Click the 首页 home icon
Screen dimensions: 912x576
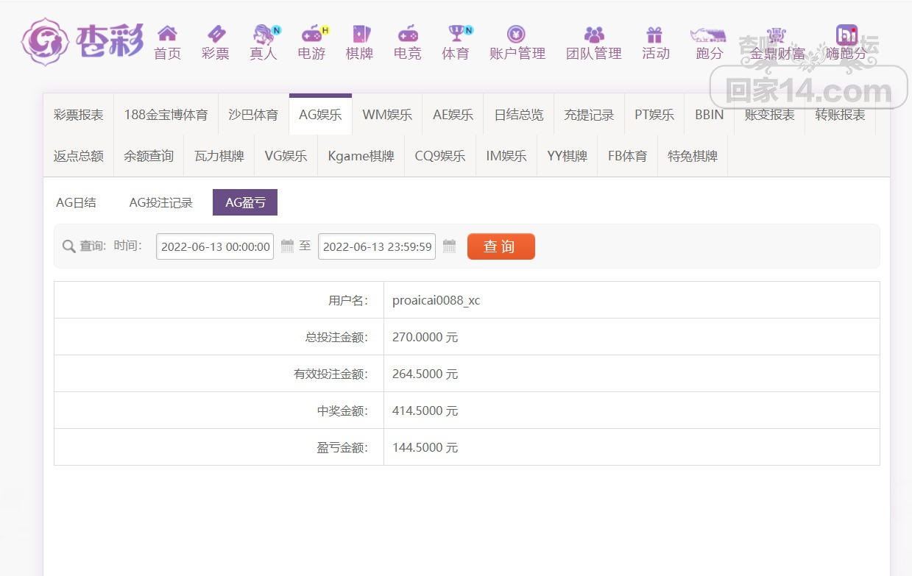coord(167,34)
